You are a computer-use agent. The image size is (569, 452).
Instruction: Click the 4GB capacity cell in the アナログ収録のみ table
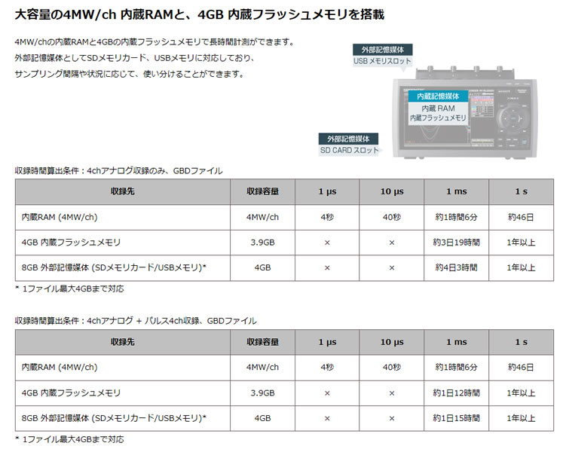click(x=262, y=267)
